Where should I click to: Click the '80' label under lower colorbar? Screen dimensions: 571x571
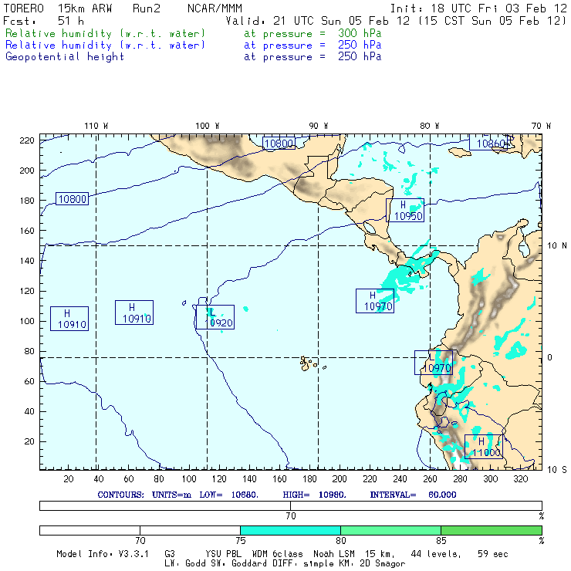(x=340, y=541)
